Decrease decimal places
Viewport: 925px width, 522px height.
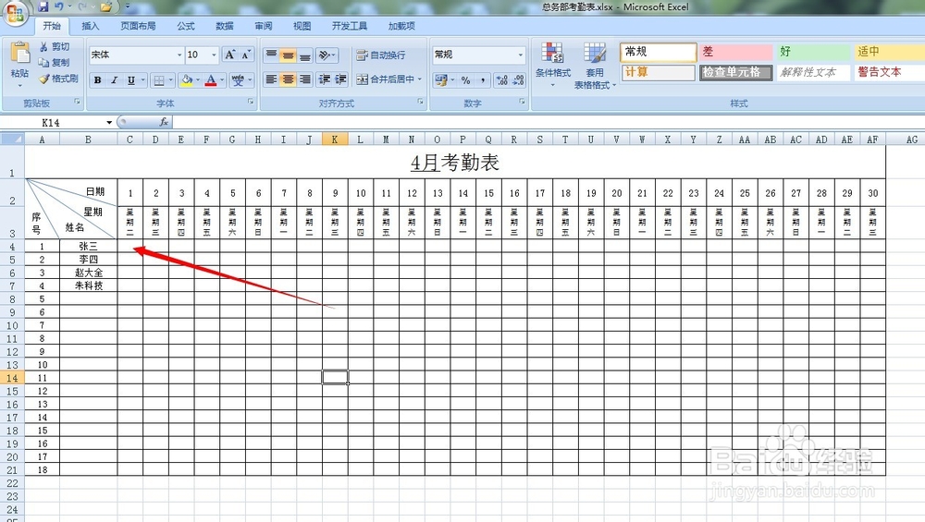[519, 79]
